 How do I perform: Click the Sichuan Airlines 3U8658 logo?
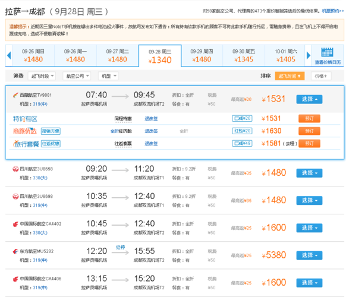pyautogui.click(x=15, y=169)
